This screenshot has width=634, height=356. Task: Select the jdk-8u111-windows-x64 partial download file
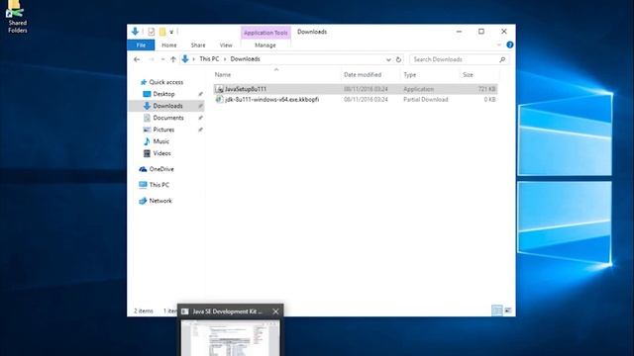356,99
